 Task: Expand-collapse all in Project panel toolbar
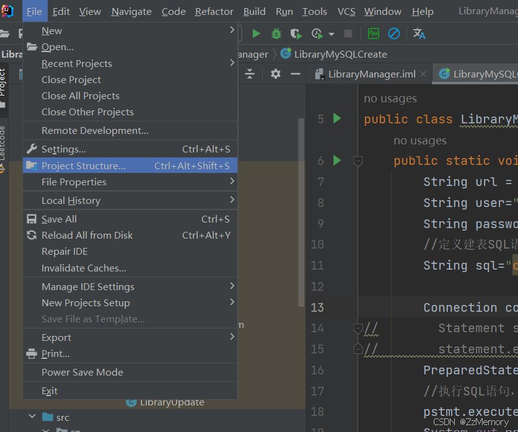[x=250, y=74]
